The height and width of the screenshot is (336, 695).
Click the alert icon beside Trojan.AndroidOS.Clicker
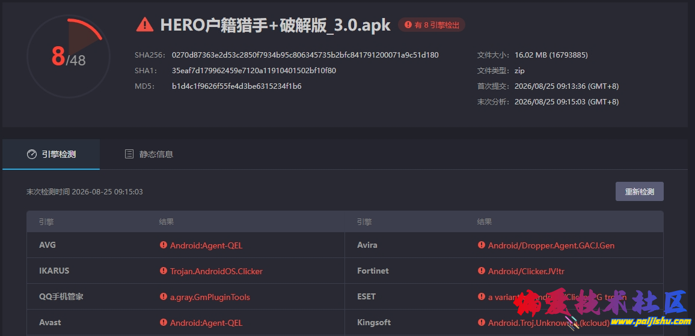(163, 271)
